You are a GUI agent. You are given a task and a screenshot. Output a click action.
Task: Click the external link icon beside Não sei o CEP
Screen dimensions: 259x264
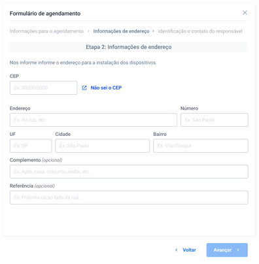[84, 88]
